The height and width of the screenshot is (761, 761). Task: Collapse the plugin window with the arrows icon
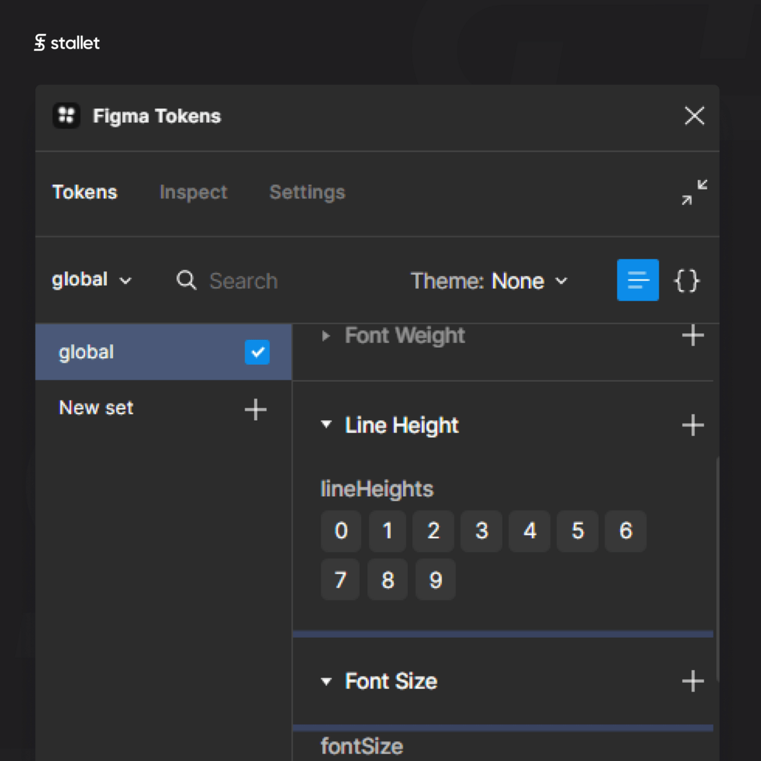pos(695,192)
